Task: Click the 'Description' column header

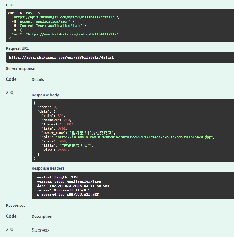Action: (42, 217)
